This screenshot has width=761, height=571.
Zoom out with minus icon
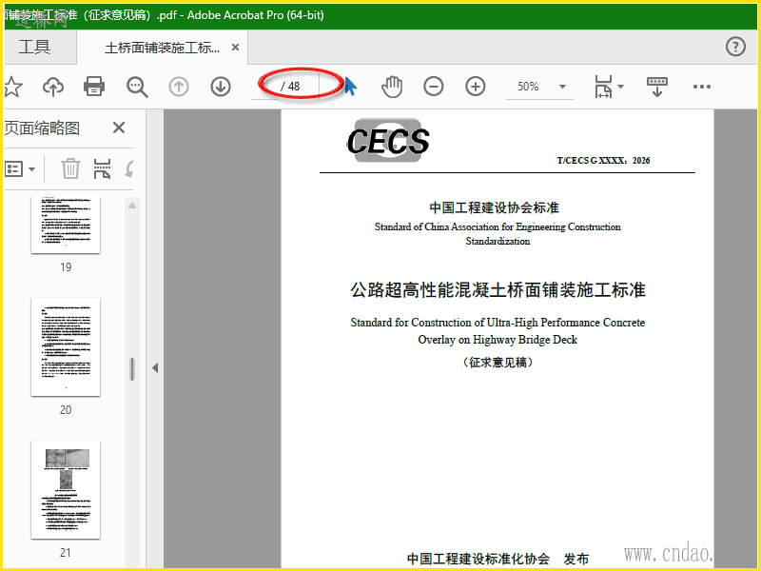[x=434, y=87]
